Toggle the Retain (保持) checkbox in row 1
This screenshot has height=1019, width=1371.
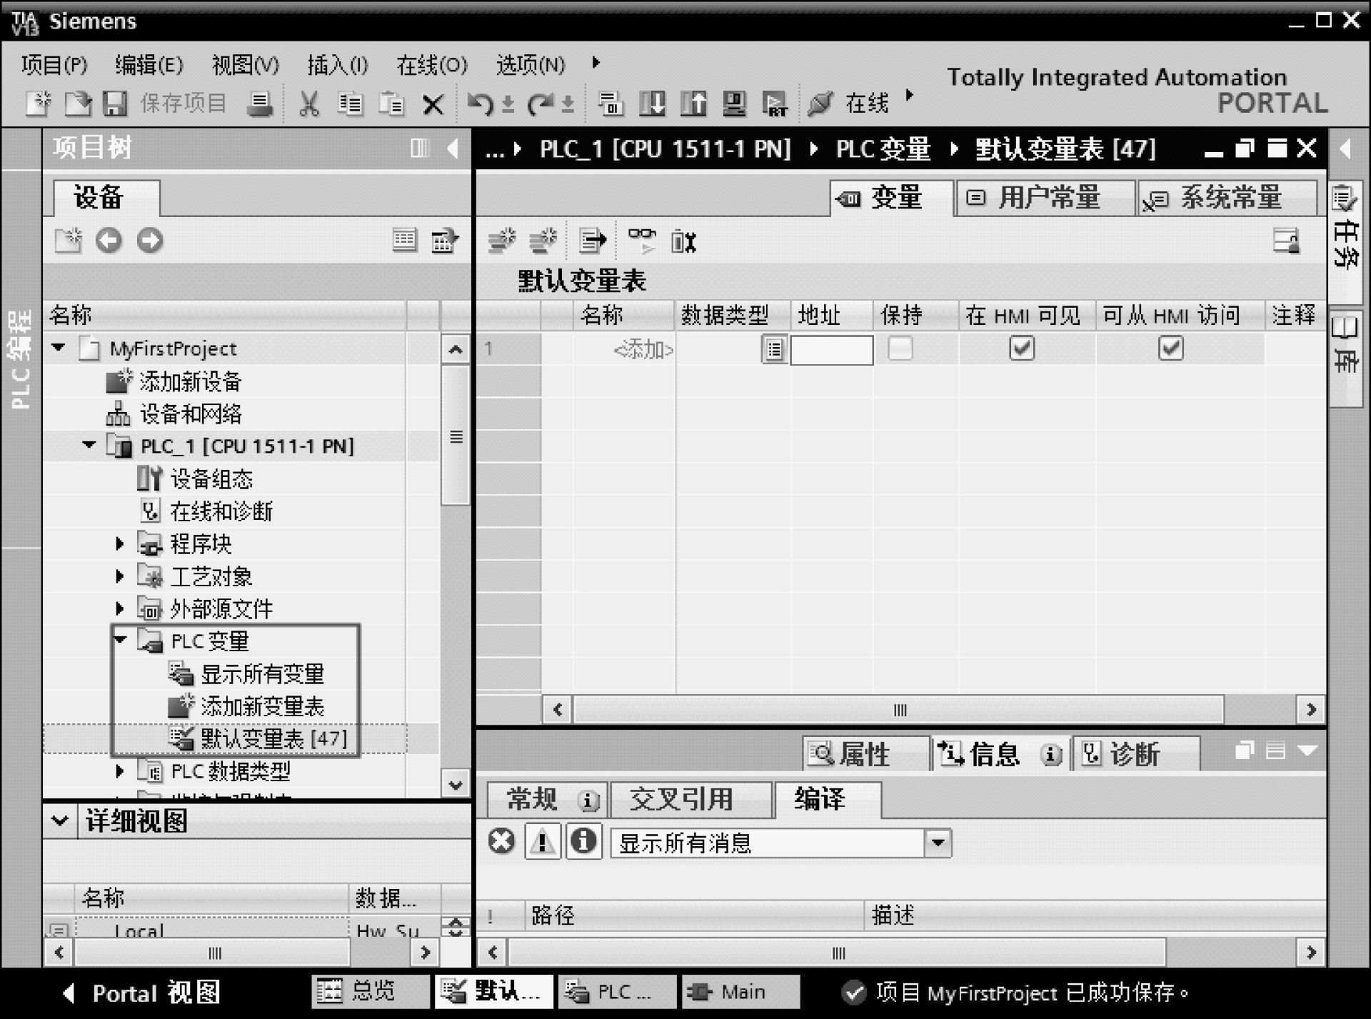(x=900, y=348)
